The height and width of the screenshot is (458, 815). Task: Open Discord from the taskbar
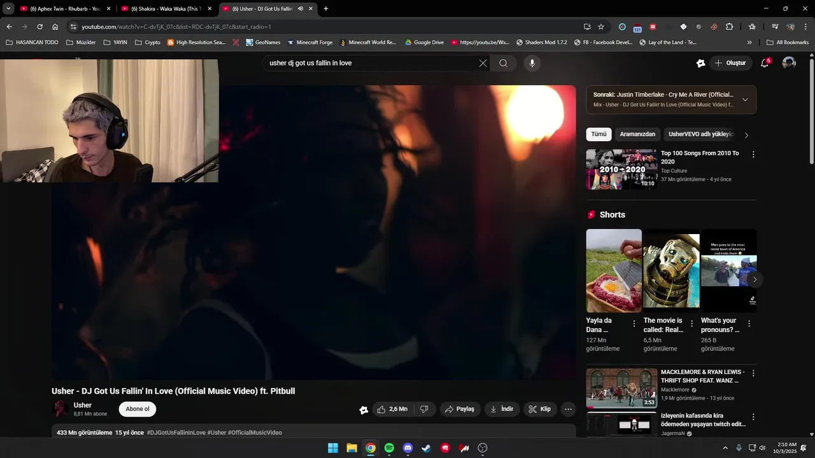pyautogui.click(x=407, y=448)
